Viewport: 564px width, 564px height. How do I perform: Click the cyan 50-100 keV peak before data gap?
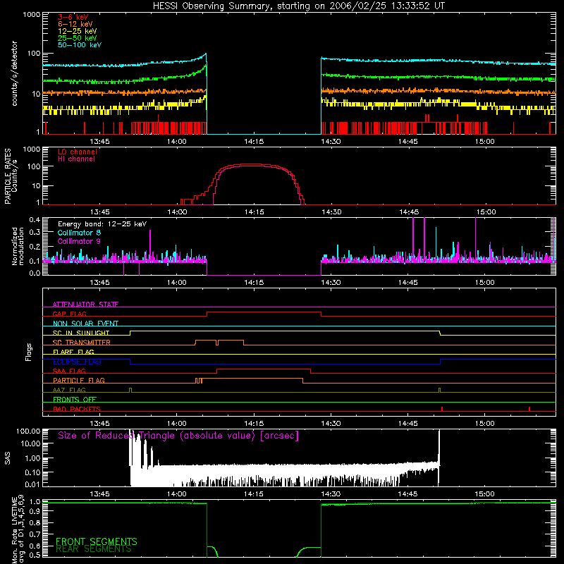206,54
